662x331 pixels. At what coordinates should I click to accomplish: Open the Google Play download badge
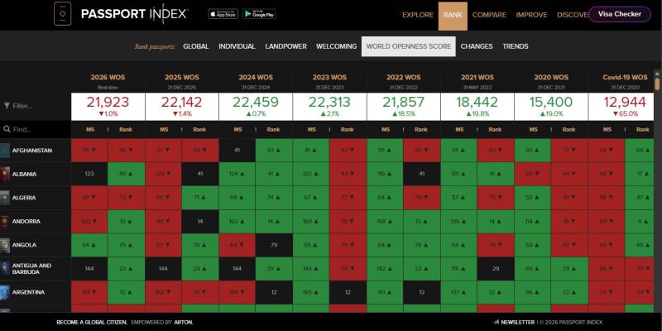pyautogui.click(x=259, y=14)
